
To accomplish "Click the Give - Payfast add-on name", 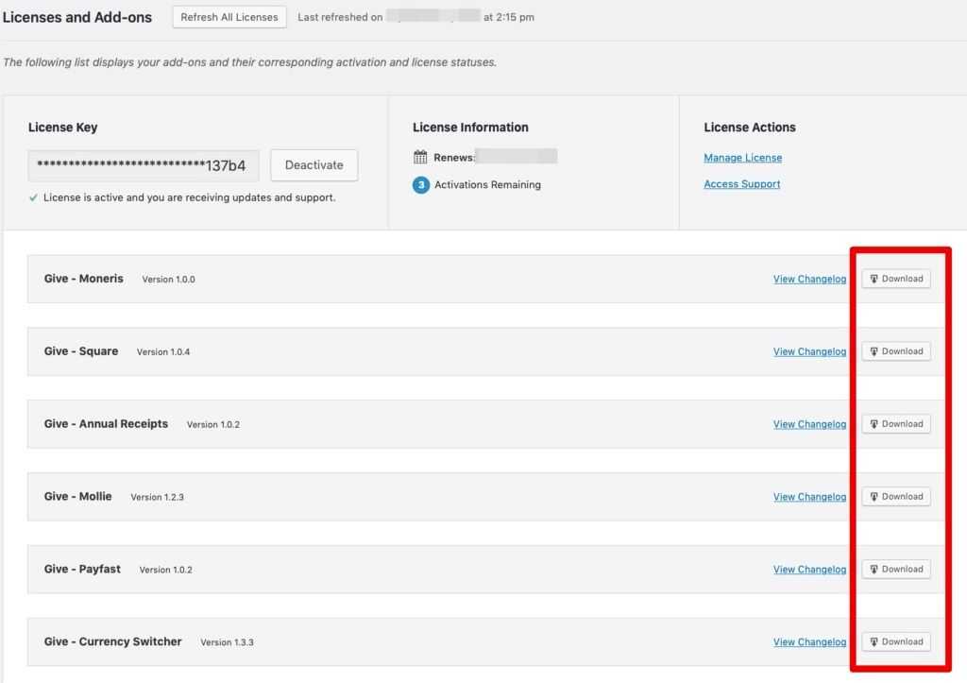I will [82, 570].
